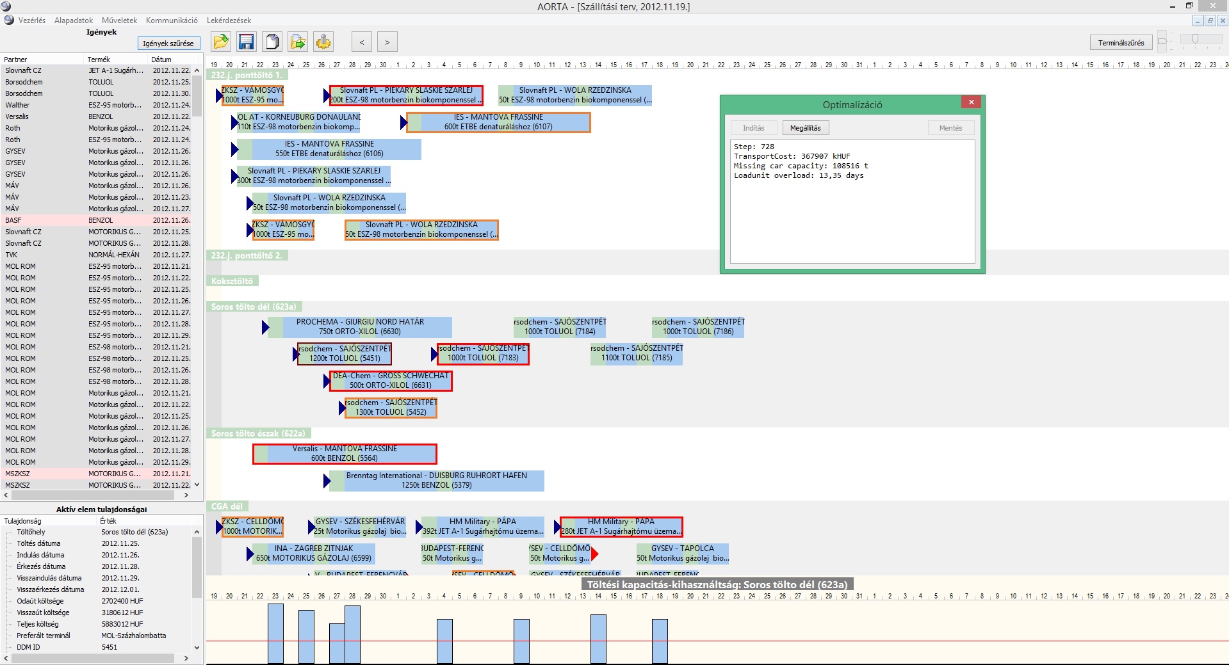Click the vertical zoom slider thumb
This screenshot has height=665, width=1229.
point(1162,42)
